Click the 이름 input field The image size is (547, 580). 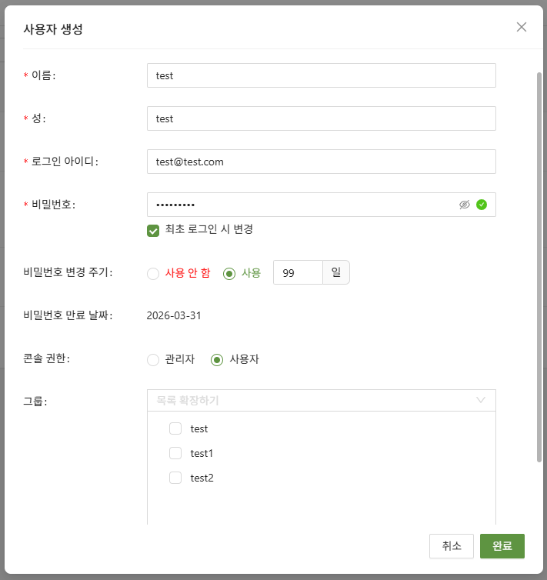321,75
